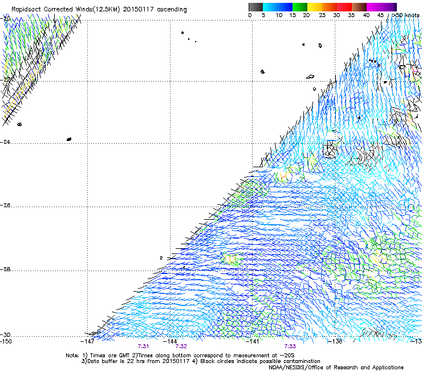The width and height of the screenshot is (422, 371).
Task: Click the 'Black circles indicate possible contamination' note
Action: pos(260,361)
